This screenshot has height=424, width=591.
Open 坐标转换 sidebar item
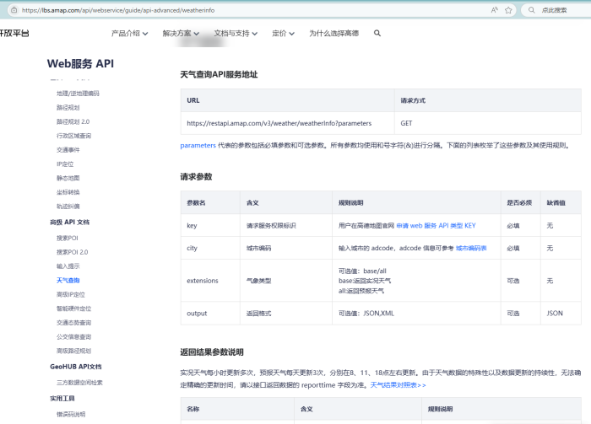point(68,192)
